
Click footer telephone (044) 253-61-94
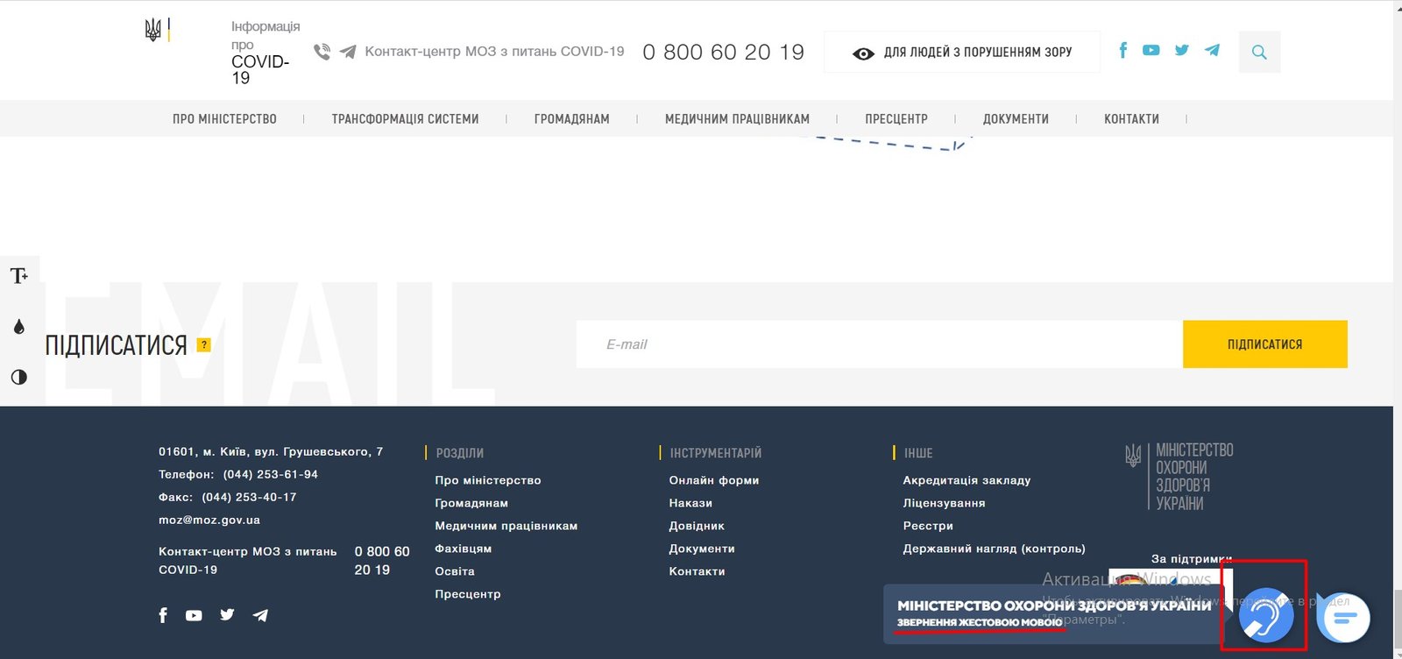[x=270, y=474]
